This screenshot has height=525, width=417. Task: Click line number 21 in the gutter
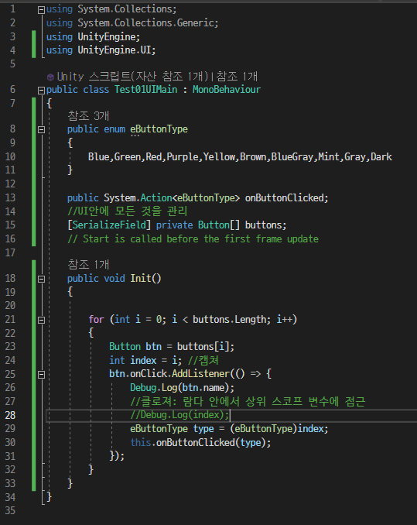[10, 320]
